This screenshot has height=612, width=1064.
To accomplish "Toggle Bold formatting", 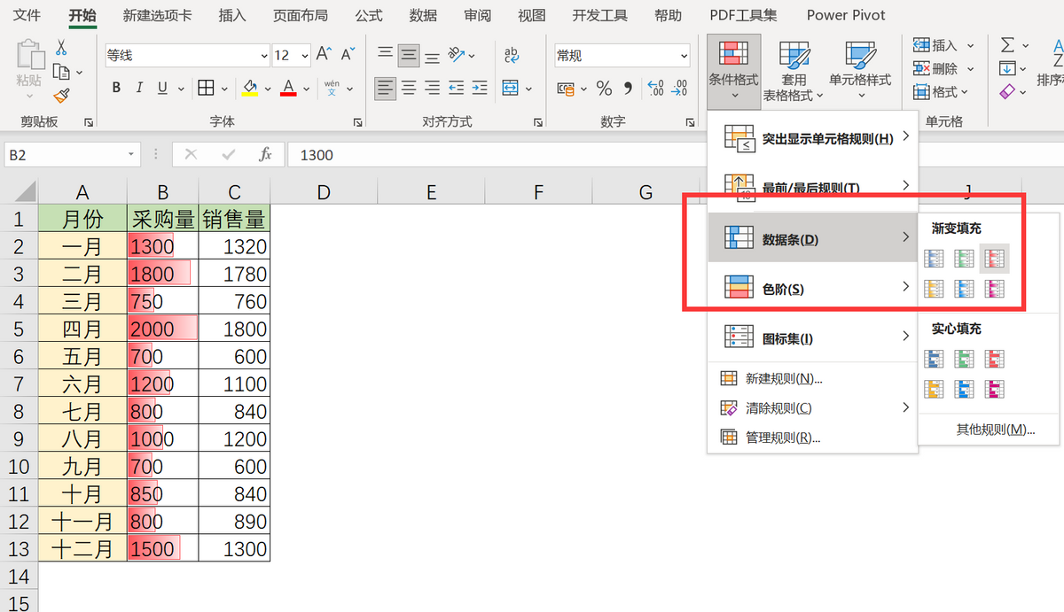I will (x=116, y=88).
